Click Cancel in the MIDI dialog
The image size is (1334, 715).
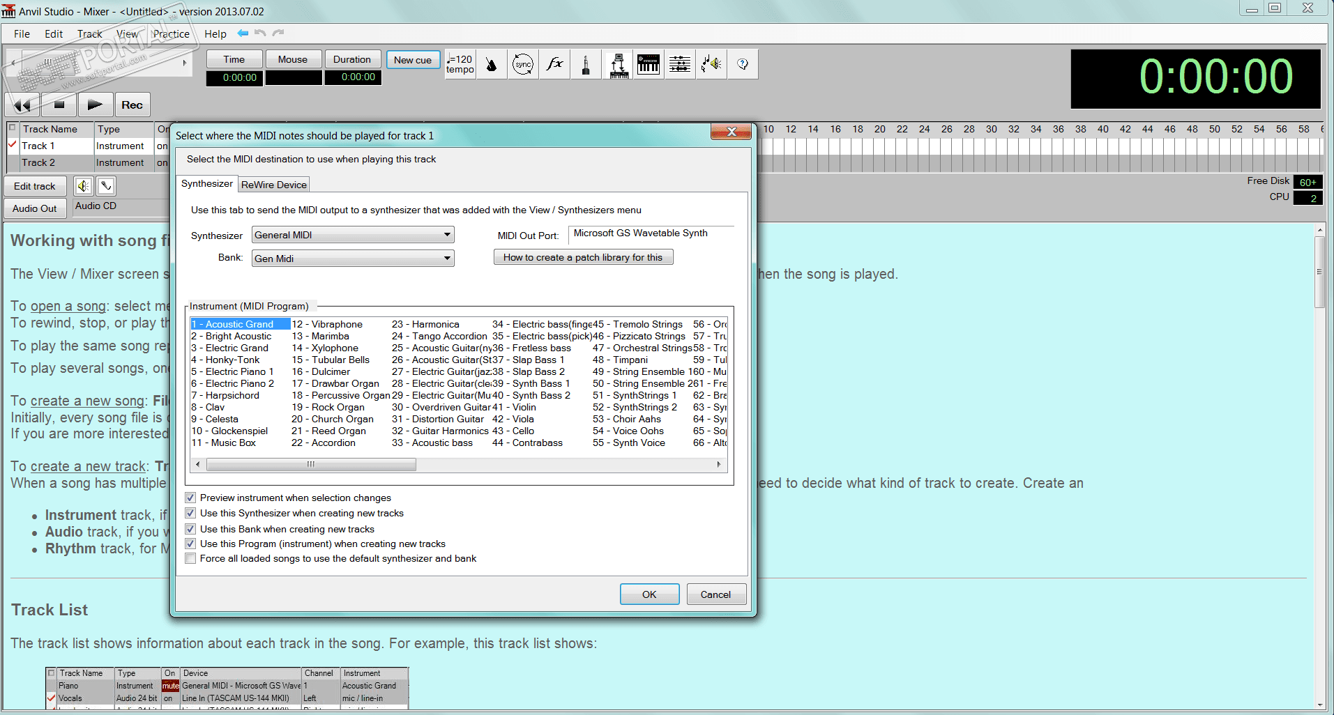716,594
